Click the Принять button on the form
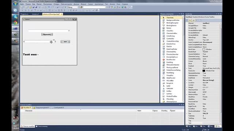Image resolution: width=234 pixels, height=131 pixels. [47, 35]
